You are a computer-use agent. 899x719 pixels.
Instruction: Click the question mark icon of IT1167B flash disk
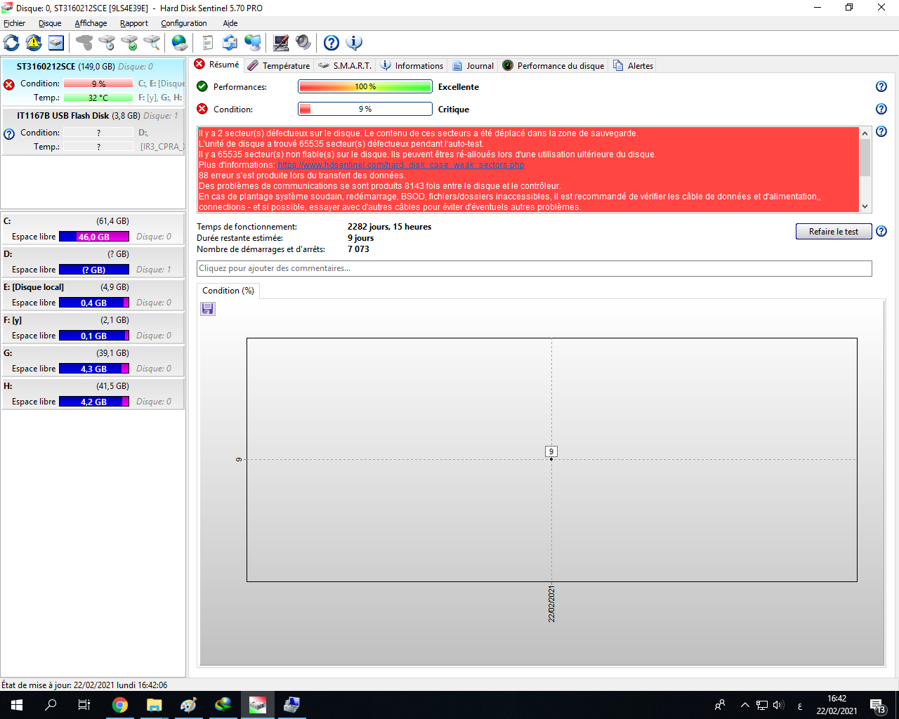pos(9,134)
